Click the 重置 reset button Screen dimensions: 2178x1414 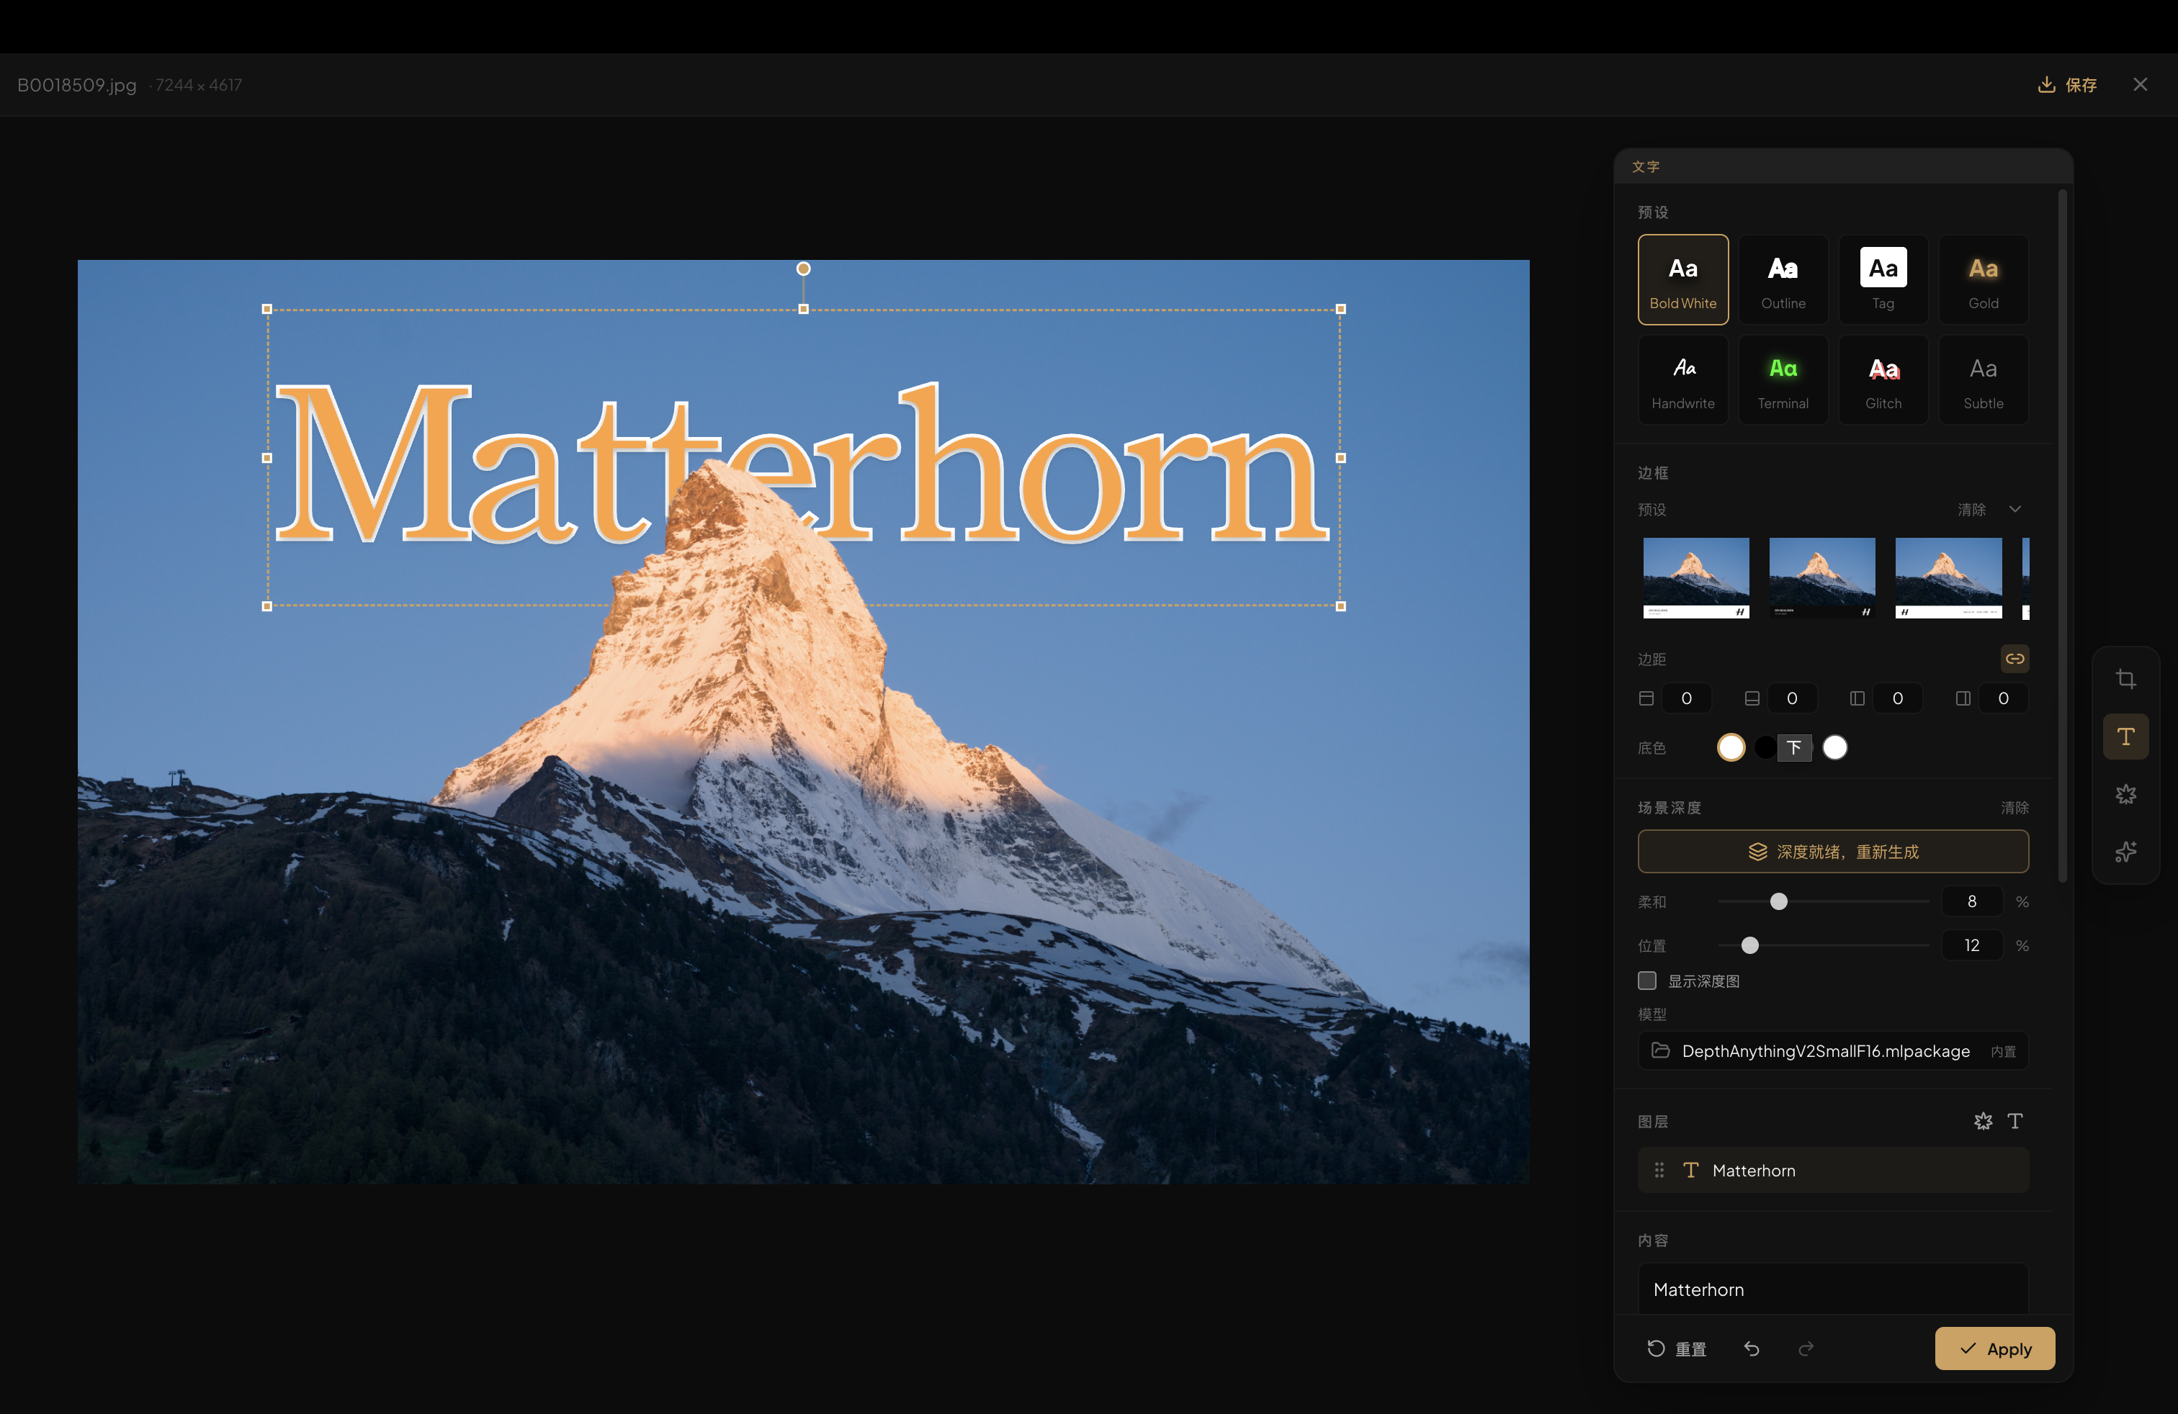pyautogui.click(x=1677, y=1348)
